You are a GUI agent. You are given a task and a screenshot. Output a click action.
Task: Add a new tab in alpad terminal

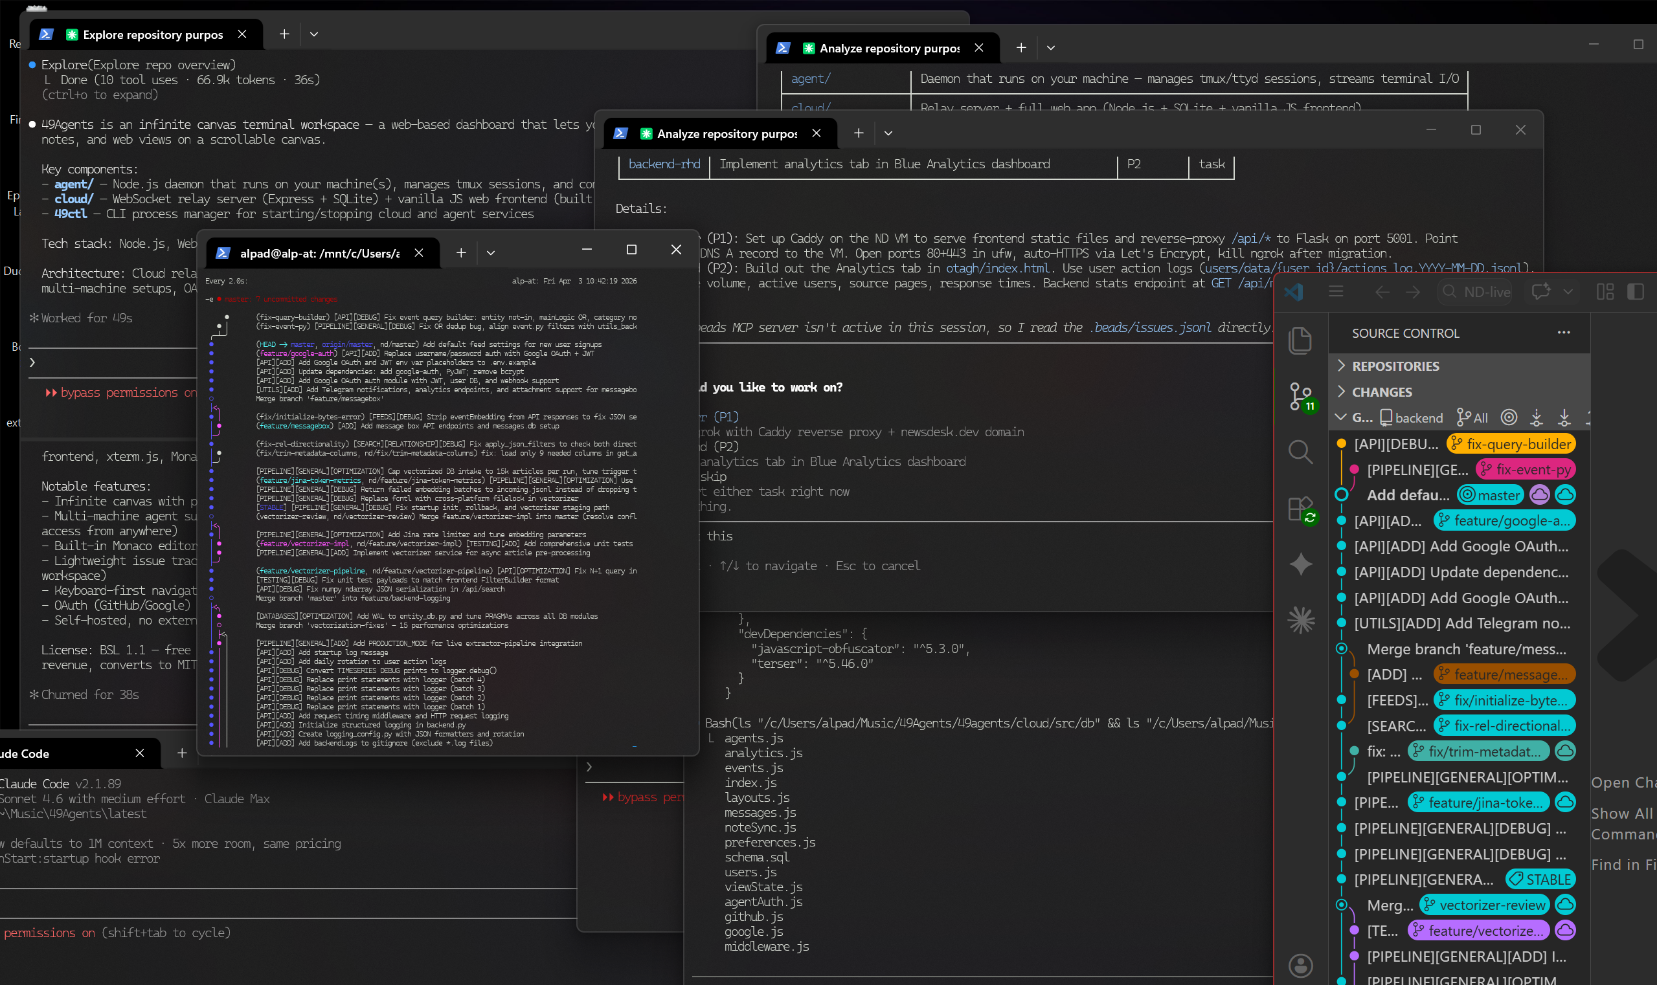pyautogui.click(x=461, y=253)
